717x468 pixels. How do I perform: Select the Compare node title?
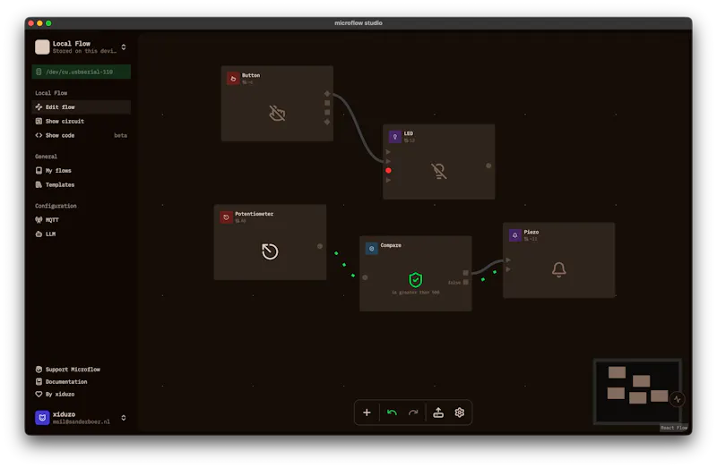point(391,245)
